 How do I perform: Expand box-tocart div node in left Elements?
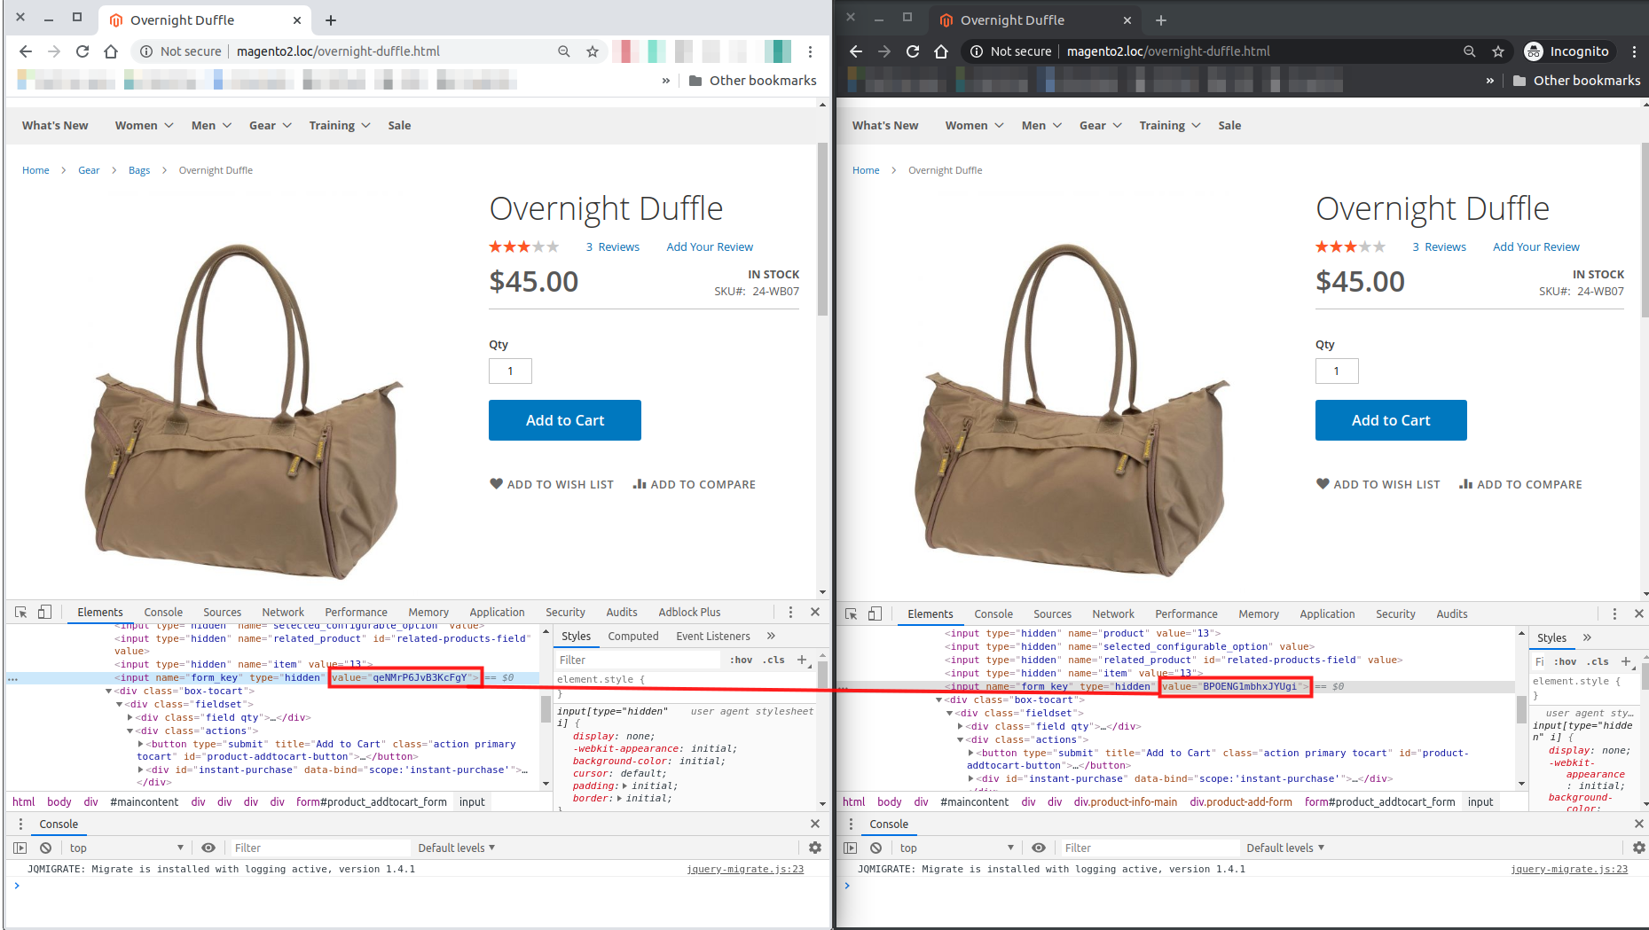coord(109,691)
